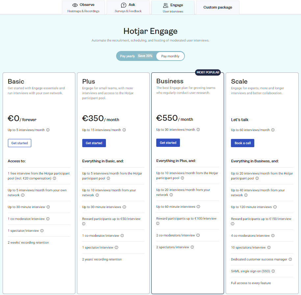Click 2 weeks' recording retention text
The width and height of the screenshot is (301, 295).
click(28, 243)
